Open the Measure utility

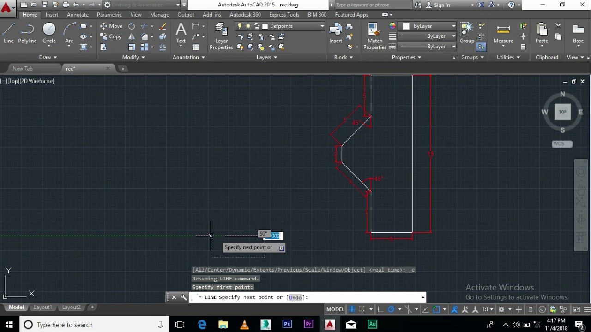[x=503, y=33]
